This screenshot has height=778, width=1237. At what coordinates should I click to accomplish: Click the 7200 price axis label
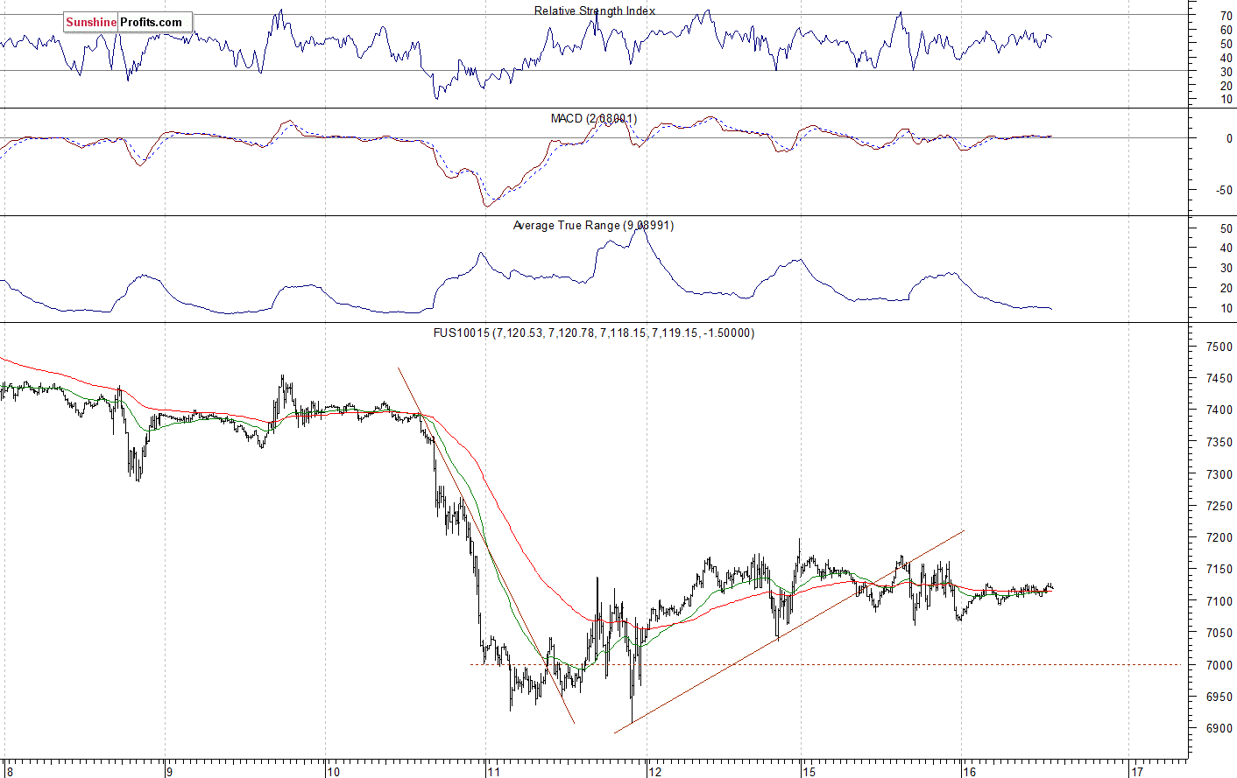point(1219,538)
